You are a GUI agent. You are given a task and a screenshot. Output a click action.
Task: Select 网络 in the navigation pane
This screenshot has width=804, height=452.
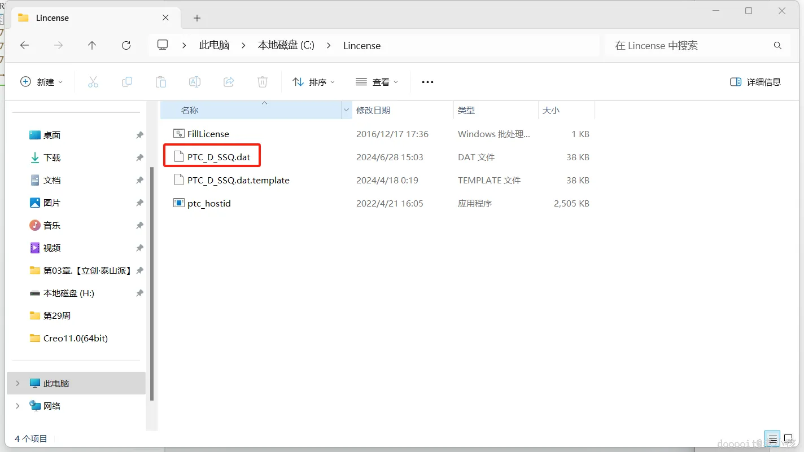[x=52, y=406]
